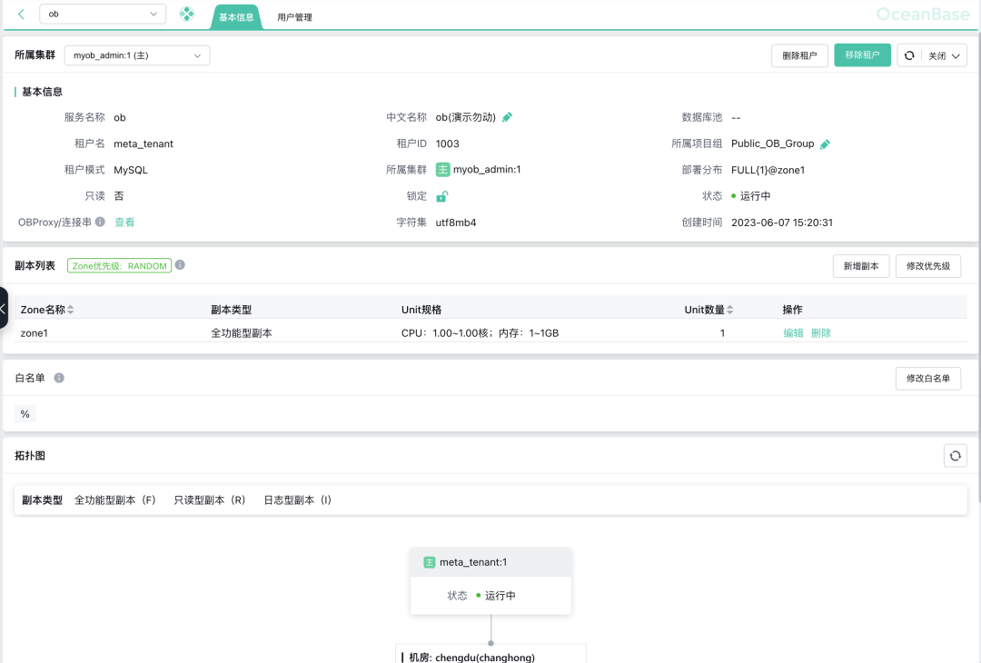
Task: Click the 副本类型 column header
Action: point(231,310)
